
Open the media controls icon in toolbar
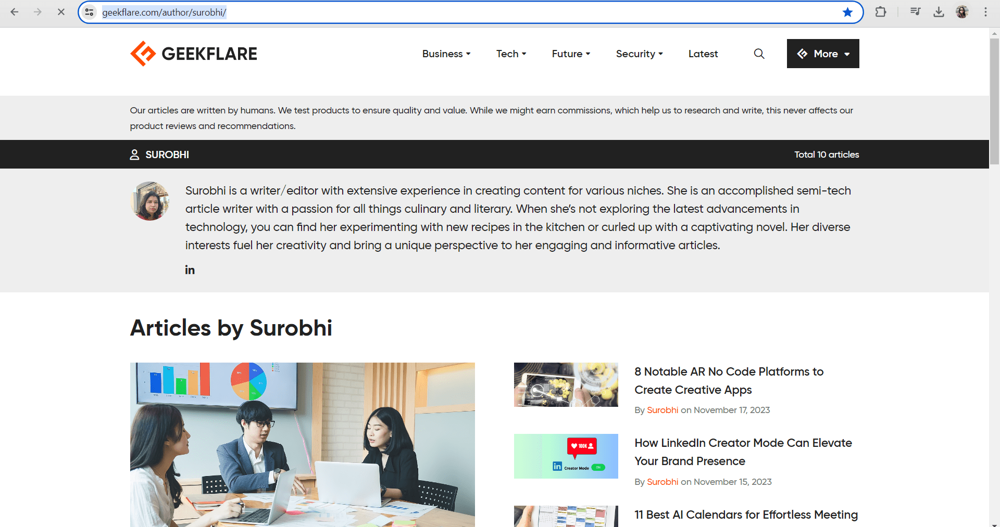[915, 12]
